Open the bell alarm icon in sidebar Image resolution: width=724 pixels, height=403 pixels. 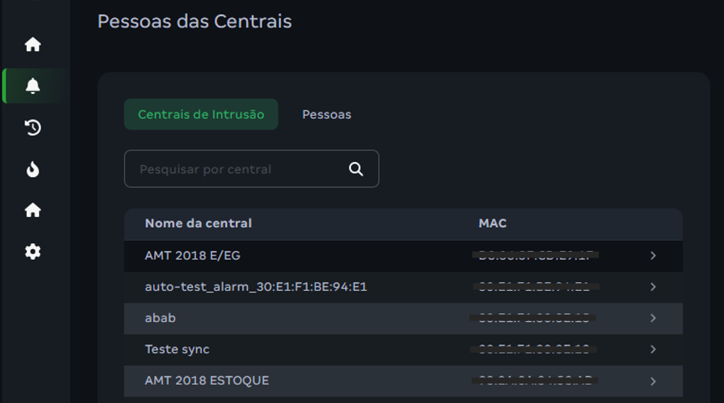pos(33,86)
